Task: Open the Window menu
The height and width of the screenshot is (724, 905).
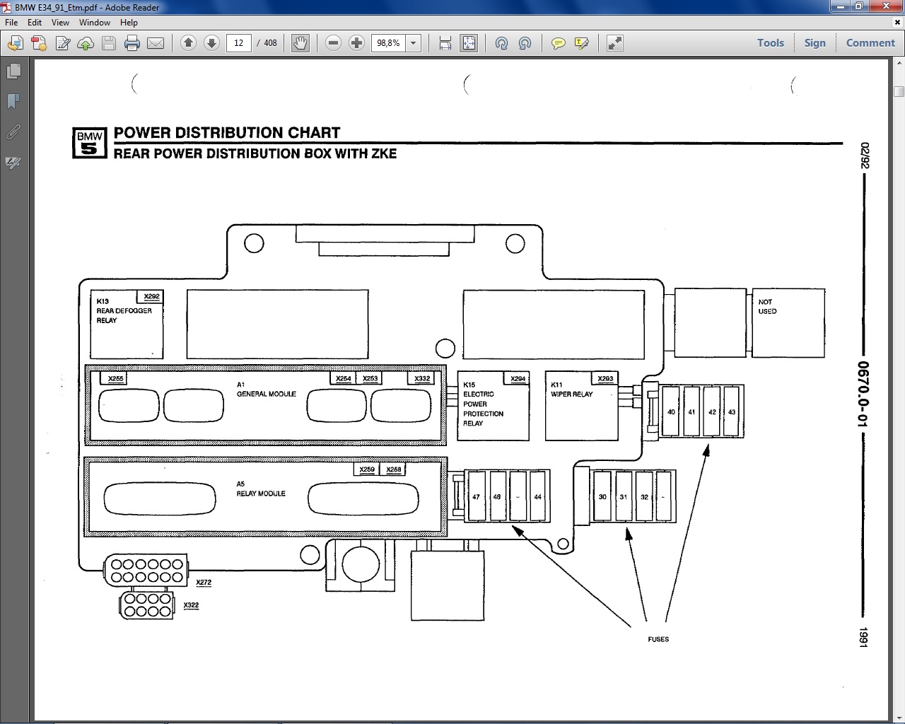Action: point(94,22)
